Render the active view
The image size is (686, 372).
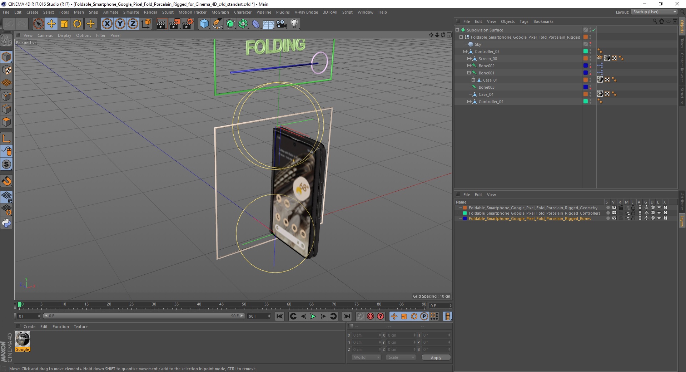161,24
